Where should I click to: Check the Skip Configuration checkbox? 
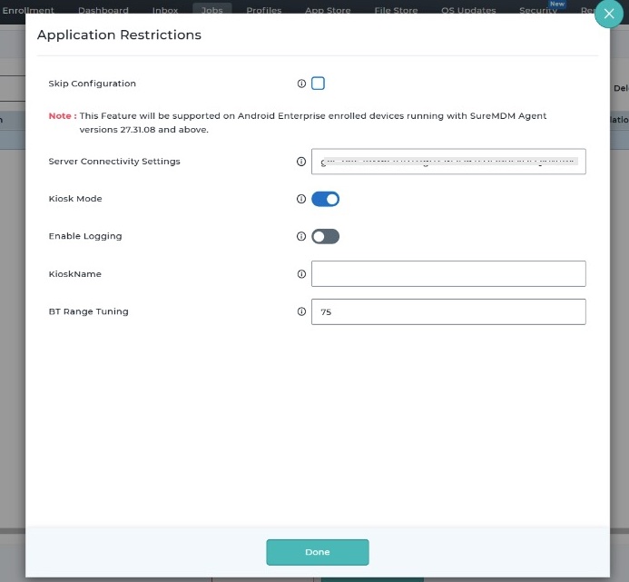318,84
